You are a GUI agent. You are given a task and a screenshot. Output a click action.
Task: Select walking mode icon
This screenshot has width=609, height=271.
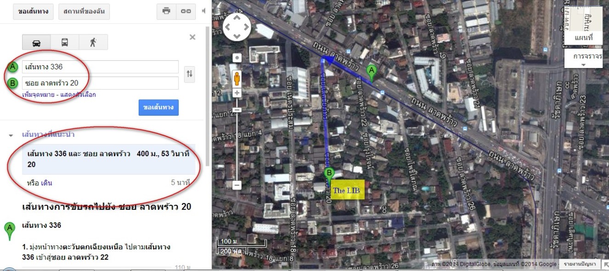point(93,42)
